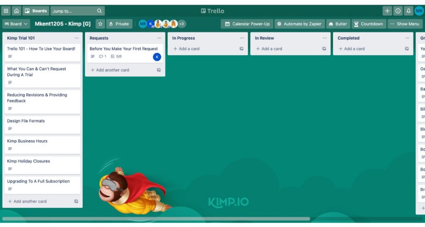Click blue K member avatar on board header

pyautogui.click(x=151, y=24)
